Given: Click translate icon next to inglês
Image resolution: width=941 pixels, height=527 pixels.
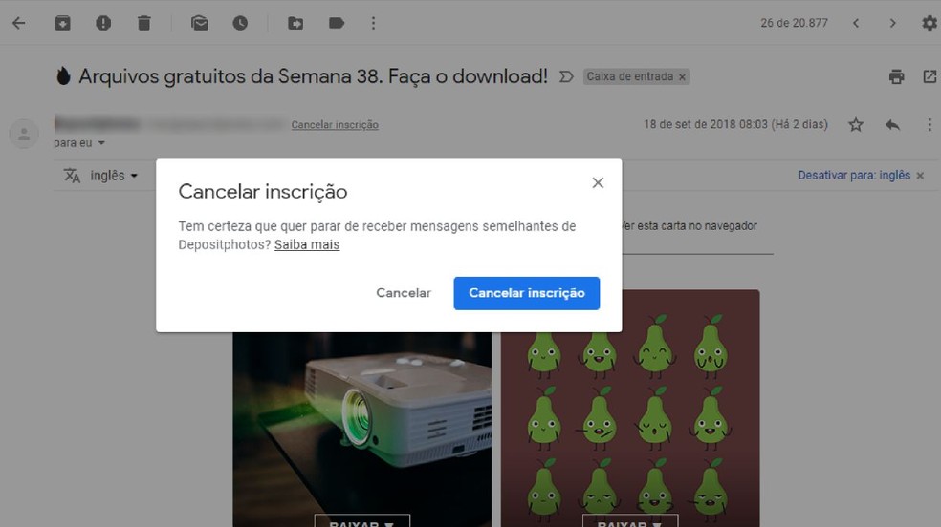Looking at the screenshot, I should click(72, 176).
